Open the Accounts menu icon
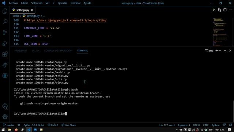 pyautogui.click(x=5, y=107)
